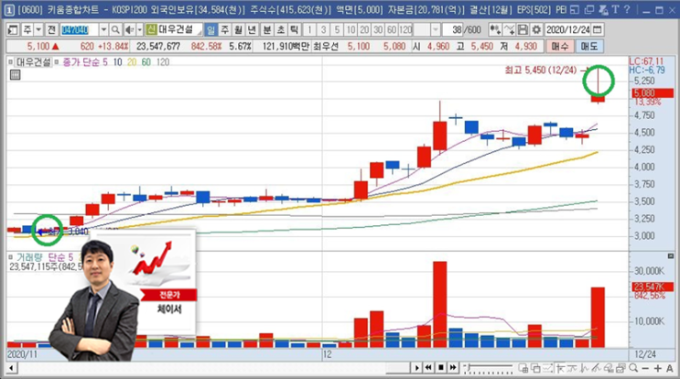This screenshot has width=680, height=379.
Task: Click the 2020/12/24 date field
Action: point(568,29)
